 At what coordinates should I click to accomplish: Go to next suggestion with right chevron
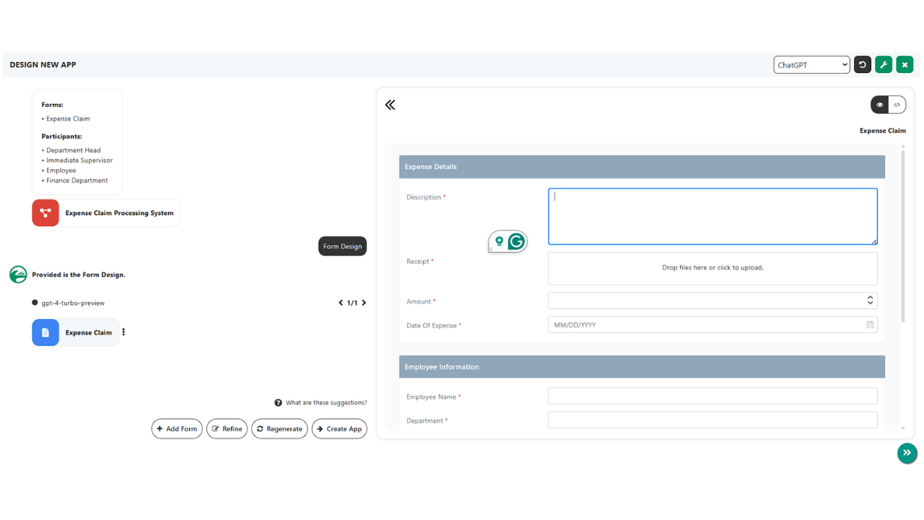click(364, 303)
